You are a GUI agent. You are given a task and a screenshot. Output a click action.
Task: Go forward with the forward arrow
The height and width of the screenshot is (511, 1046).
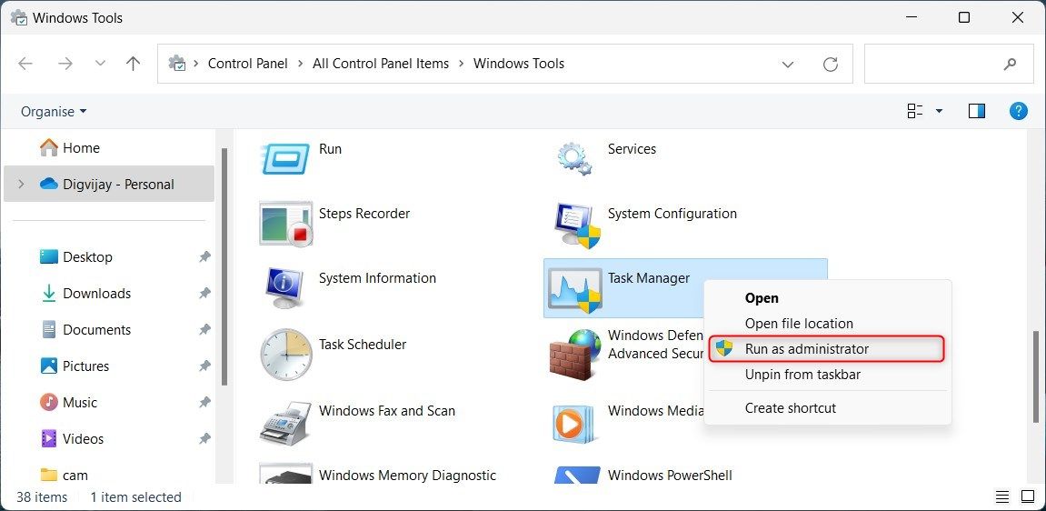coord(65,64)
